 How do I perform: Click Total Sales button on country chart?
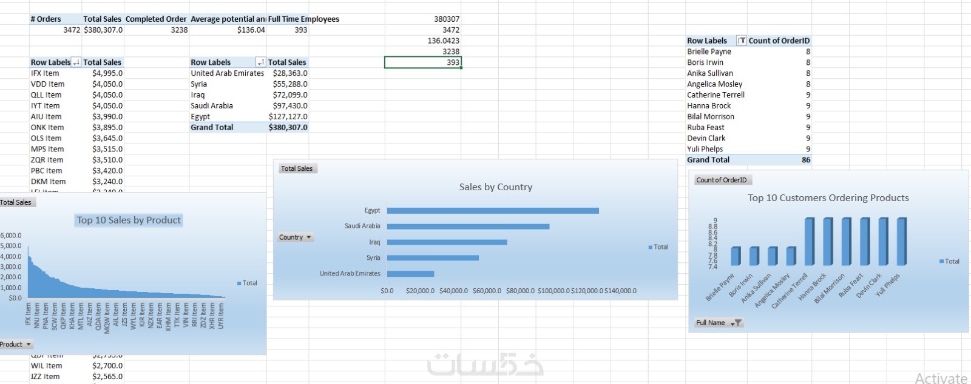tap(297, 168)
